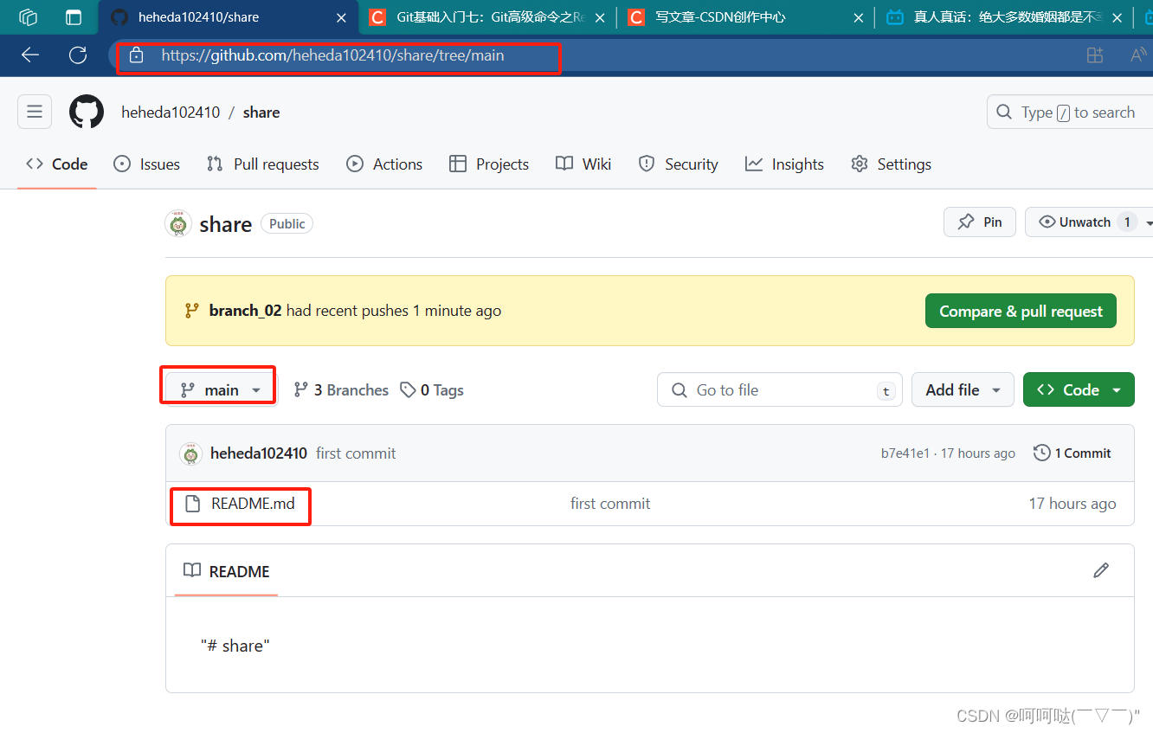Click the 3 Branches link

pos(341,390)
